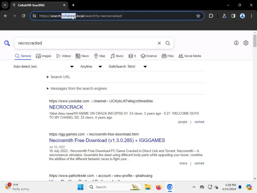Open the Chrome profile avatar
Viewport: 257px width, 193px height.
tap(242, 16)
